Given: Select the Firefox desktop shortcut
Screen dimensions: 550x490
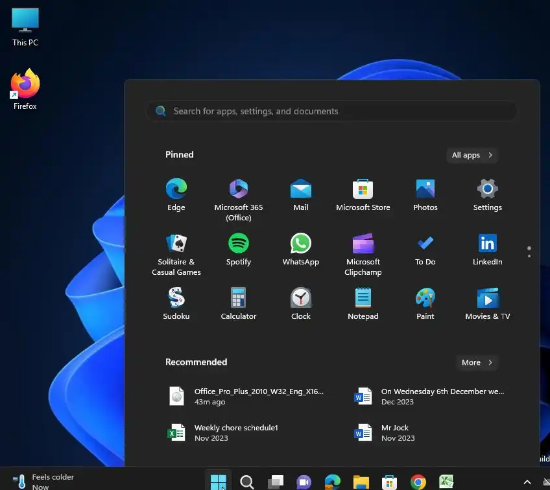Looking at the screenshot, I should (25, 89).
